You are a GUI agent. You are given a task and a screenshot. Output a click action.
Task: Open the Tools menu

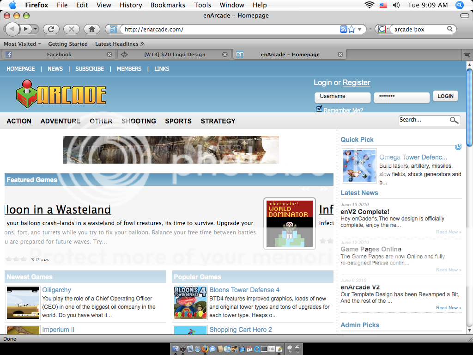click(202, 5)
